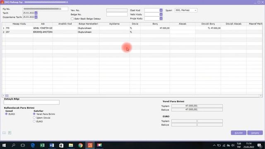Image resolution: width=265 pixels, height=149 pixels.
Task: Click the GENEL YÖNETİM Gİ name cell
Action: 43,28
